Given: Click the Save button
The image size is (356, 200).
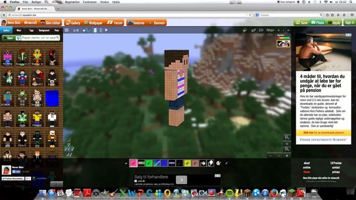Looking at the screenshot, I should tap(301, 22).
